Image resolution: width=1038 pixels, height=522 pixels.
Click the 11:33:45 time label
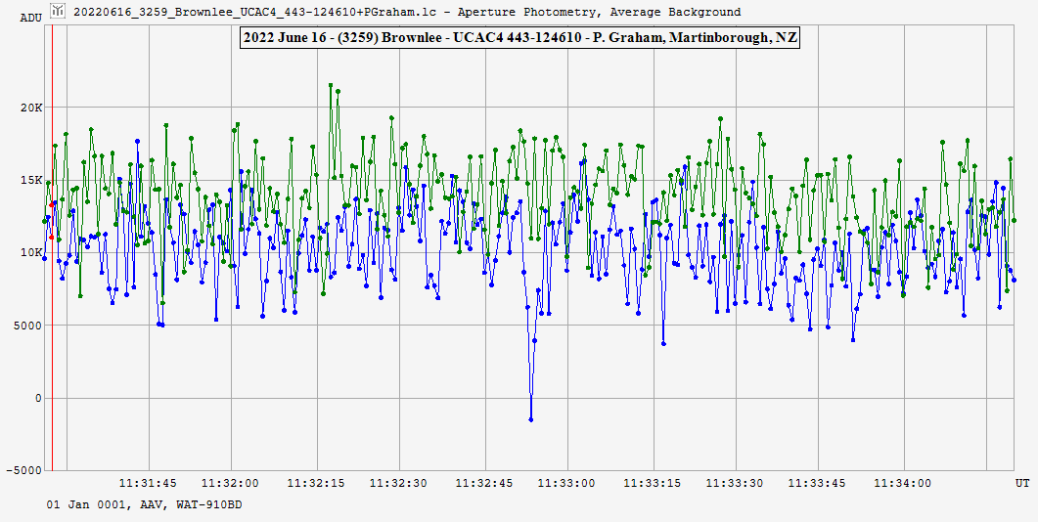817,484
